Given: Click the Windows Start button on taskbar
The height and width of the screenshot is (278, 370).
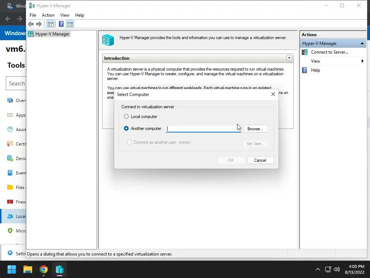Looking at the screenshot, I should pos(12,269).
